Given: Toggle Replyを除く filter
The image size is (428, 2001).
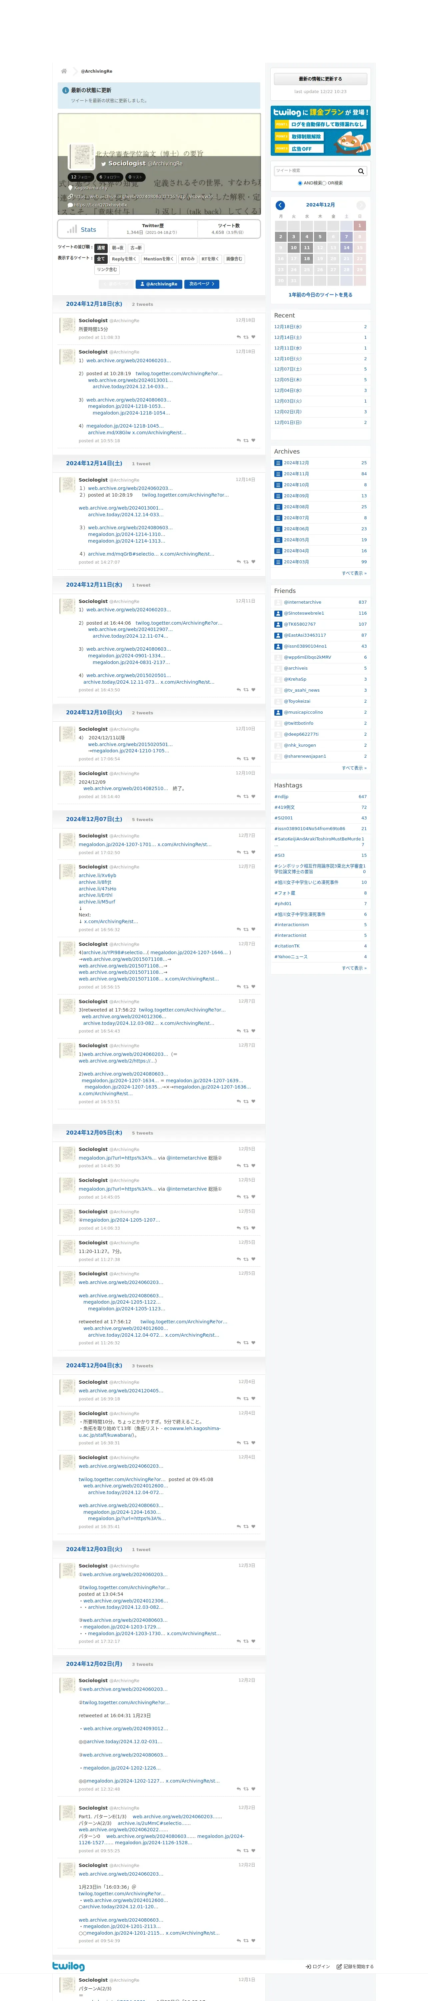Looking at the screenshot, I should click(x=124, y=259).
